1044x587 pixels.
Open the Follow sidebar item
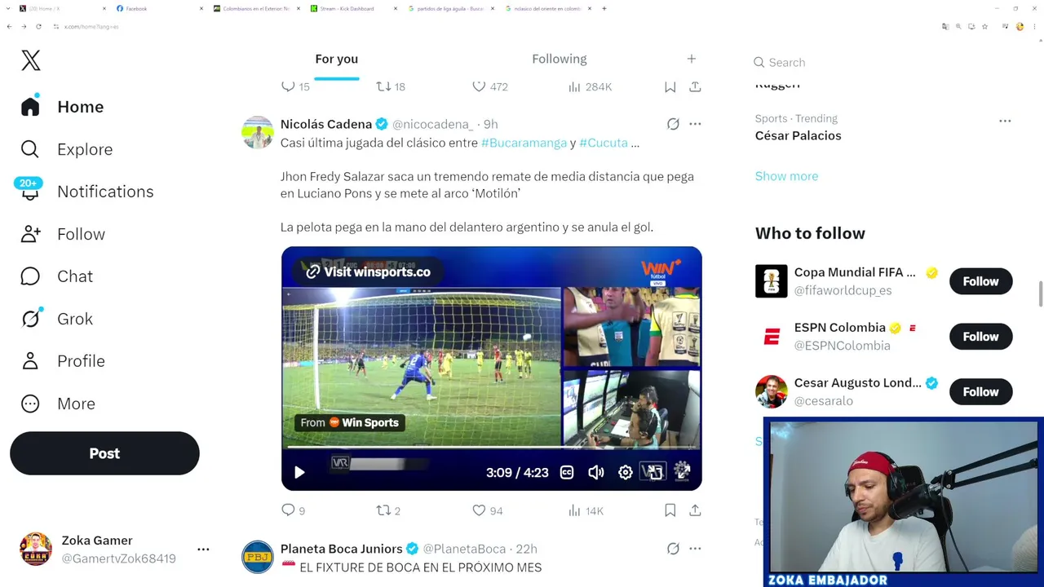[63, 234]
